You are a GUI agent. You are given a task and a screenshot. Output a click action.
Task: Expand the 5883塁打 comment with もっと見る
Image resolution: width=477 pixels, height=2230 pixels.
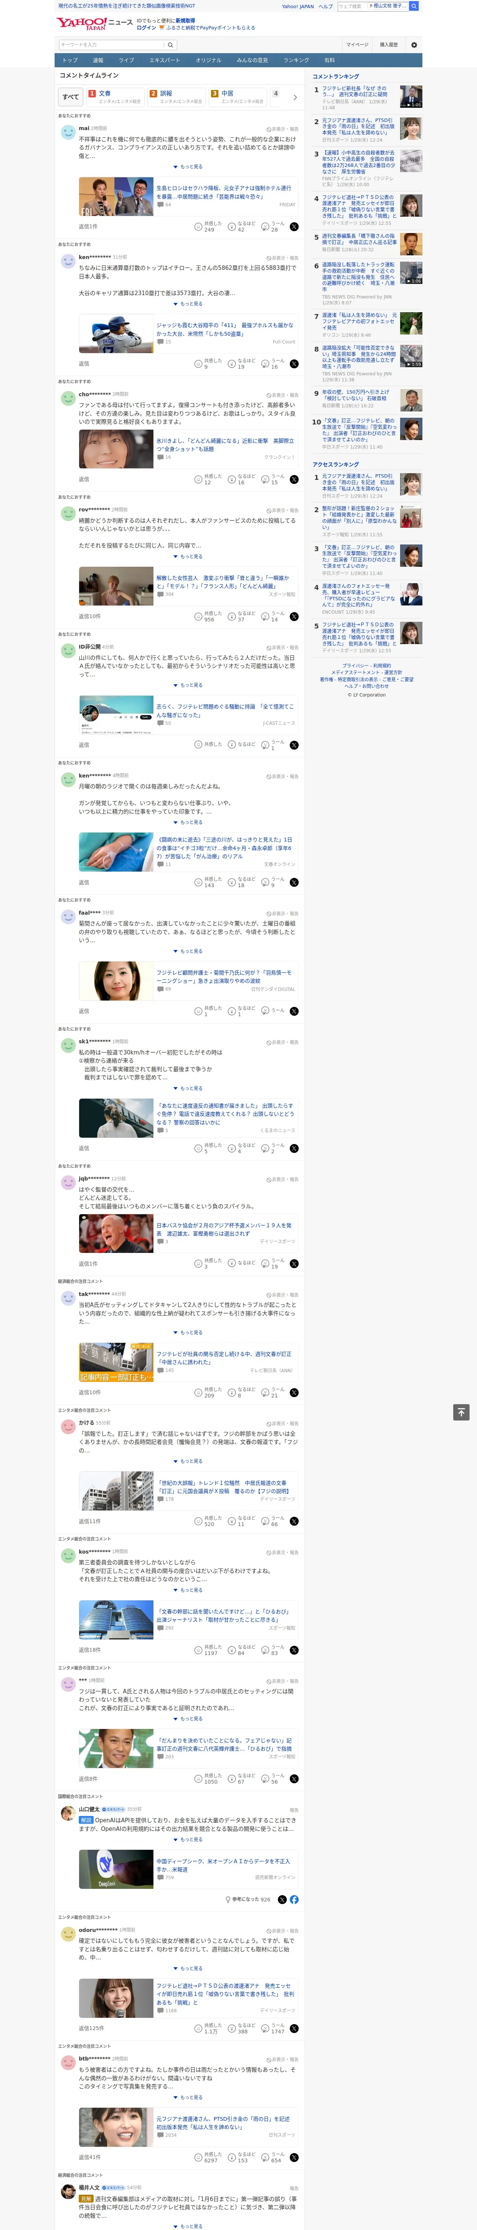pos(188,304)
